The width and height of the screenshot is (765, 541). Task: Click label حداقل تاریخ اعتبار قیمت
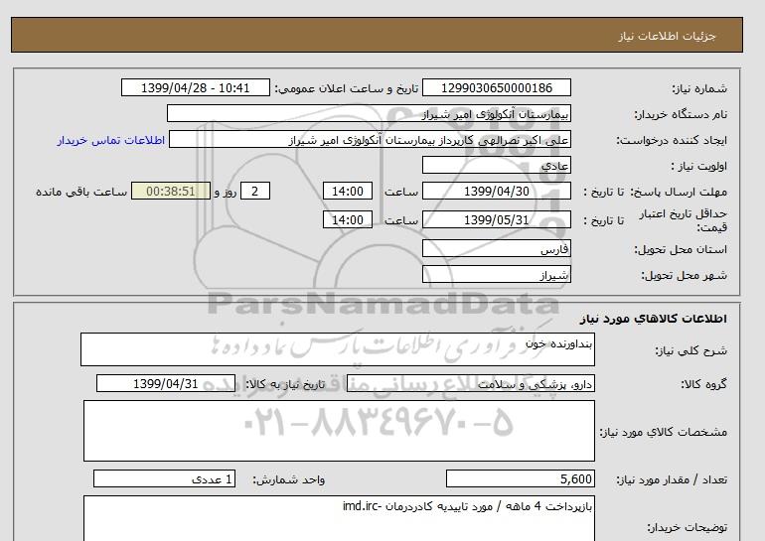pos(684,220)
